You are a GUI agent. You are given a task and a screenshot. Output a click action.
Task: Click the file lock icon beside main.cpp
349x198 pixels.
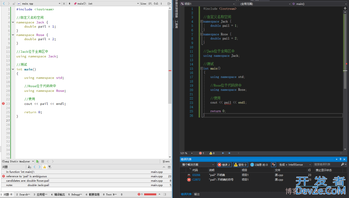[x=14, y=3]
